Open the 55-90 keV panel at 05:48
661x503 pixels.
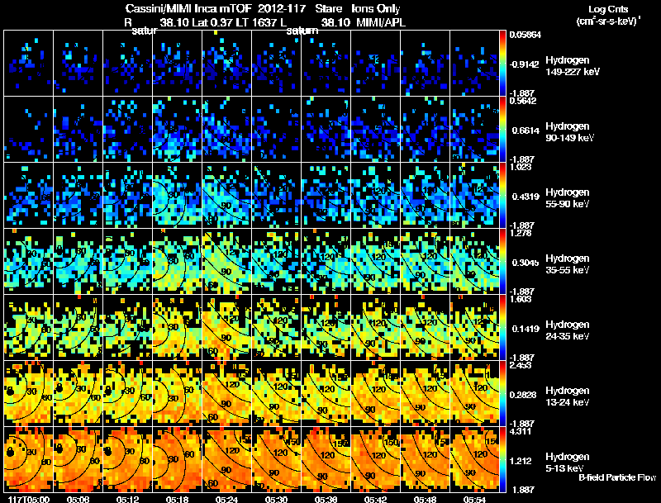[425, 196]
